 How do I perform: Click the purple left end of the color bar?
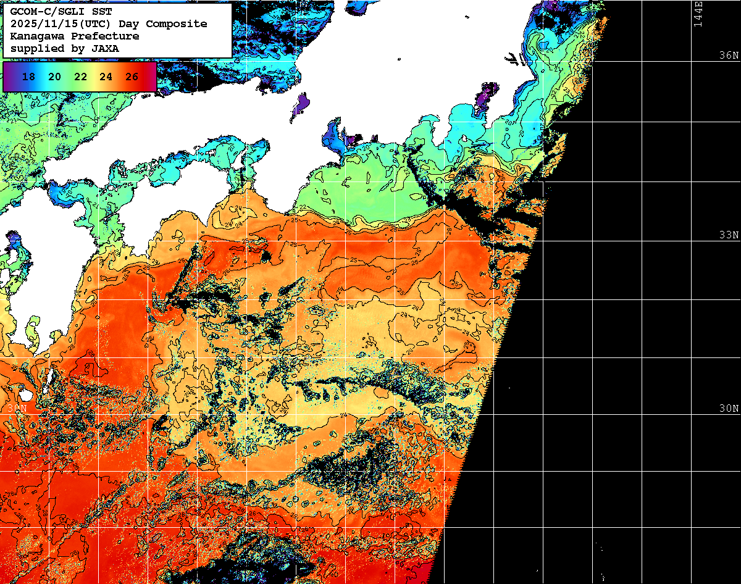9,77
